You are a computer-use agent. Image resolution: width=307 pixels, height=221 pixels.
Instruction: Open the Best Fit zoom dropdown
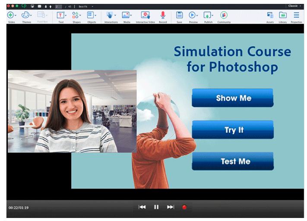[86, 6]
